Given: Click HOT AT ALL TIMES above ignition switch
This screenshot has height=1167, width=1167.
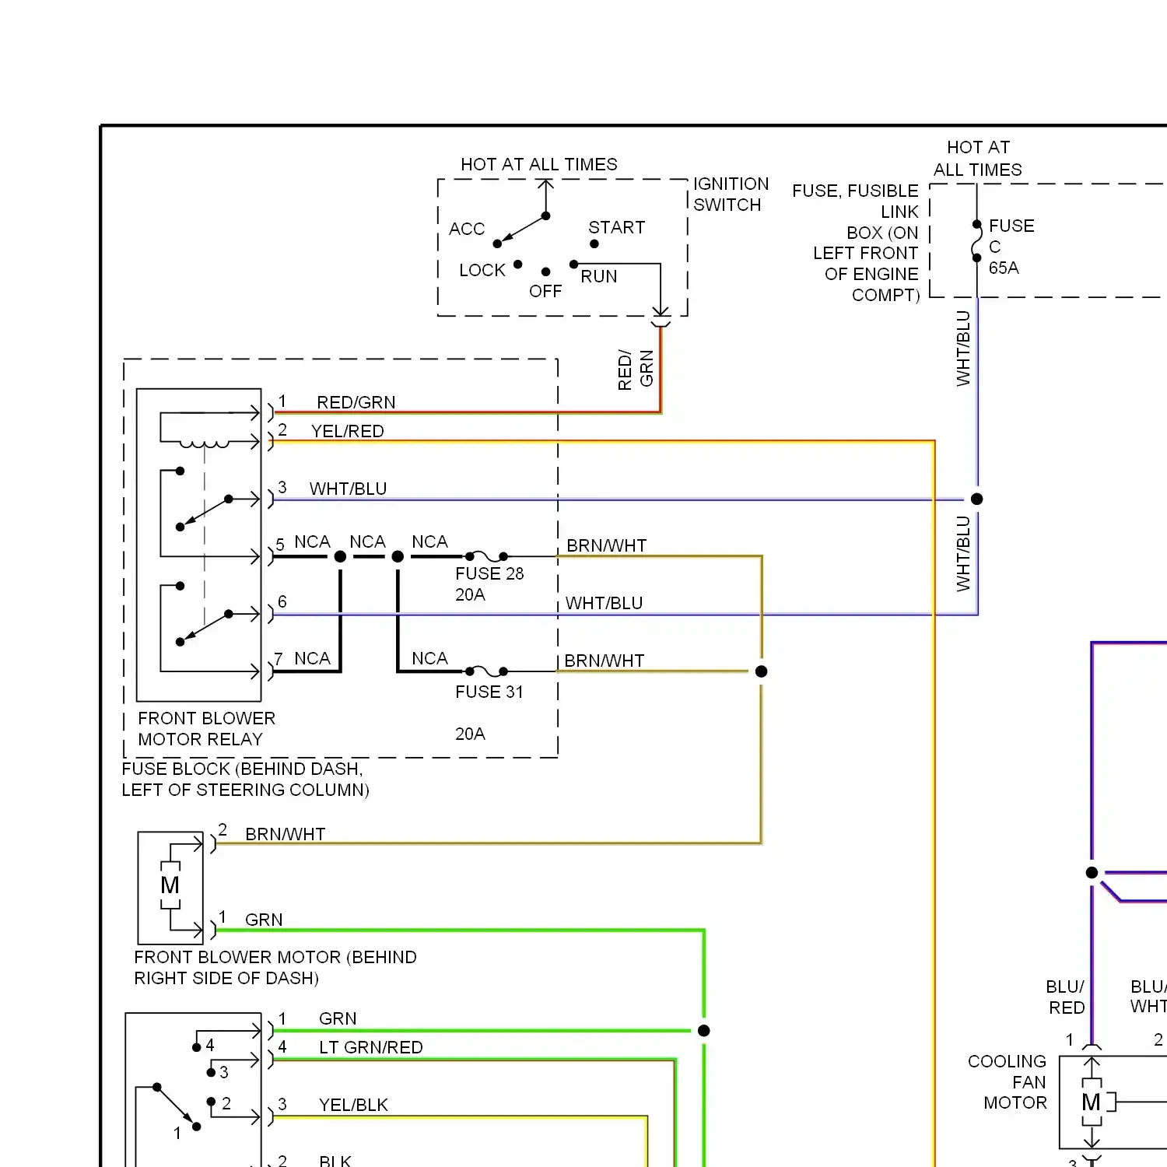Looking at the screenshot, I should pyautogui.click(x=539, y=164).
